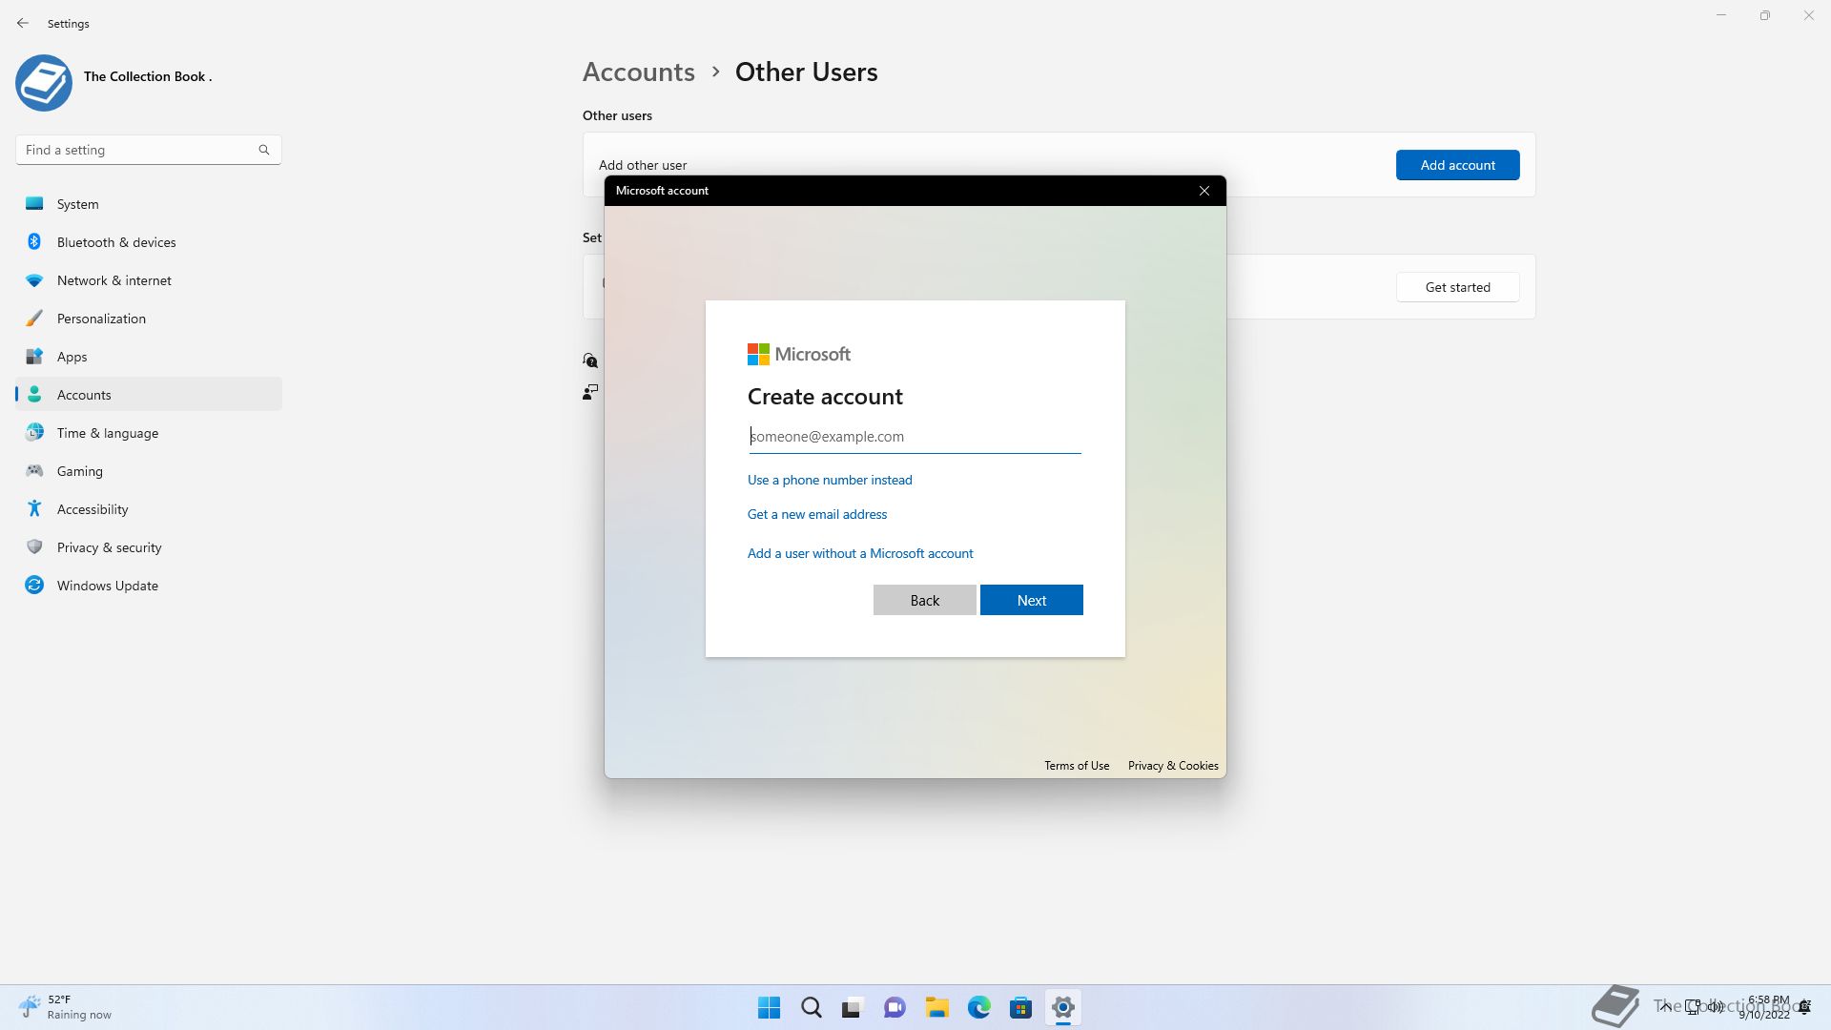Open Privacy & Cookies link
The image size is (1831, 1030).
coord(1172,766)
